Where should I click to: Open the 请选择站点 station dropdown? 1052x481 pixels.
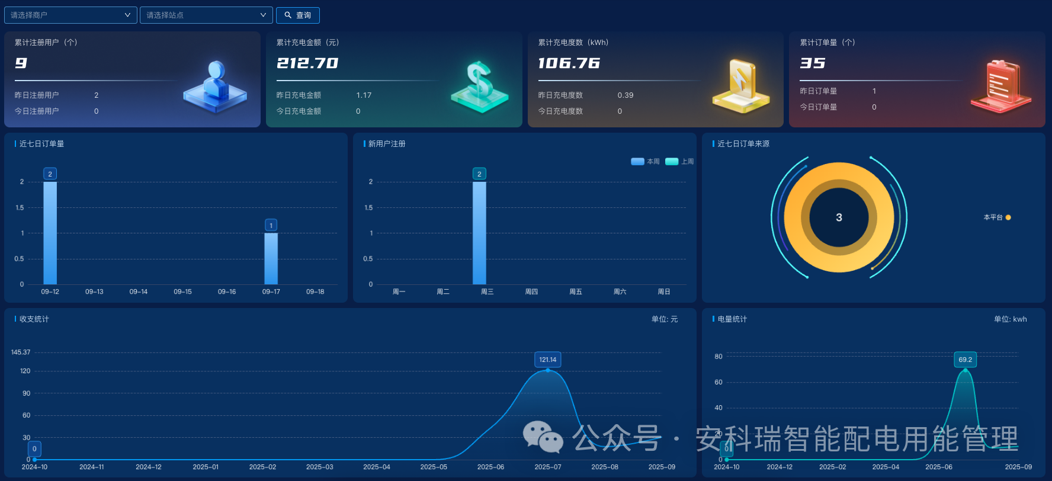click(206, 15)
